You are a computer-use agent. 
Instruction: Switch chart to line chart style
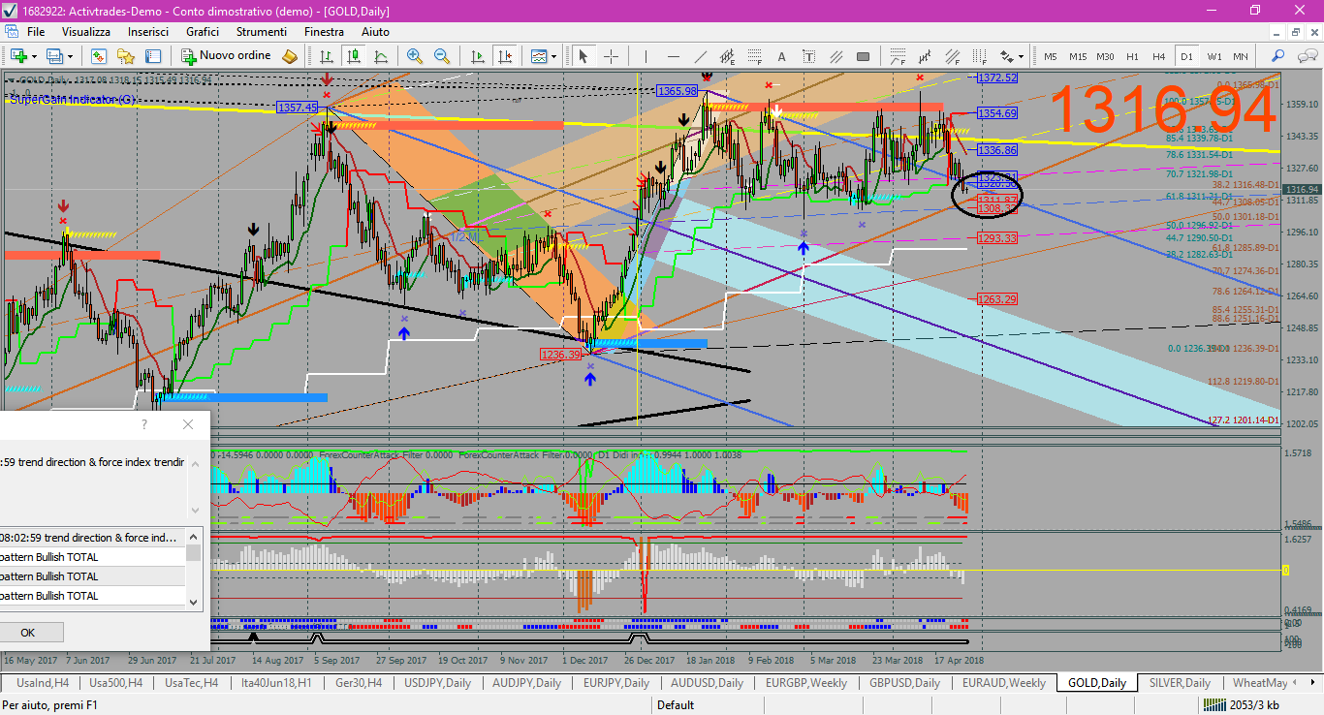[381, 56]
